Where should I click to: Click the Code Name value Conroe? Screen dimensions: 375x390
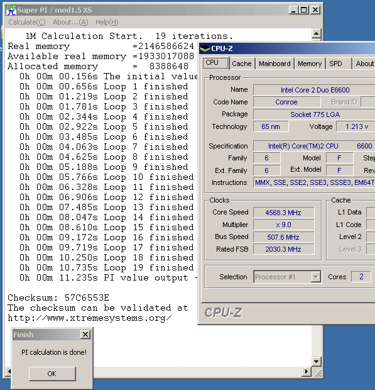click(x=286, y=102)
